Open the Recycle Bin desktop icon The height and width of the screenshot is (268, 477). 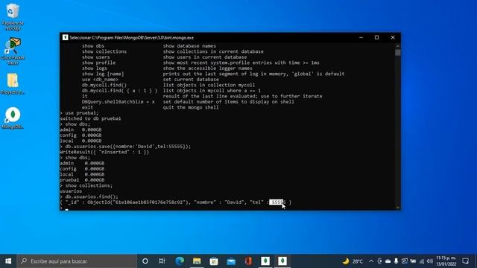point(13,16)
